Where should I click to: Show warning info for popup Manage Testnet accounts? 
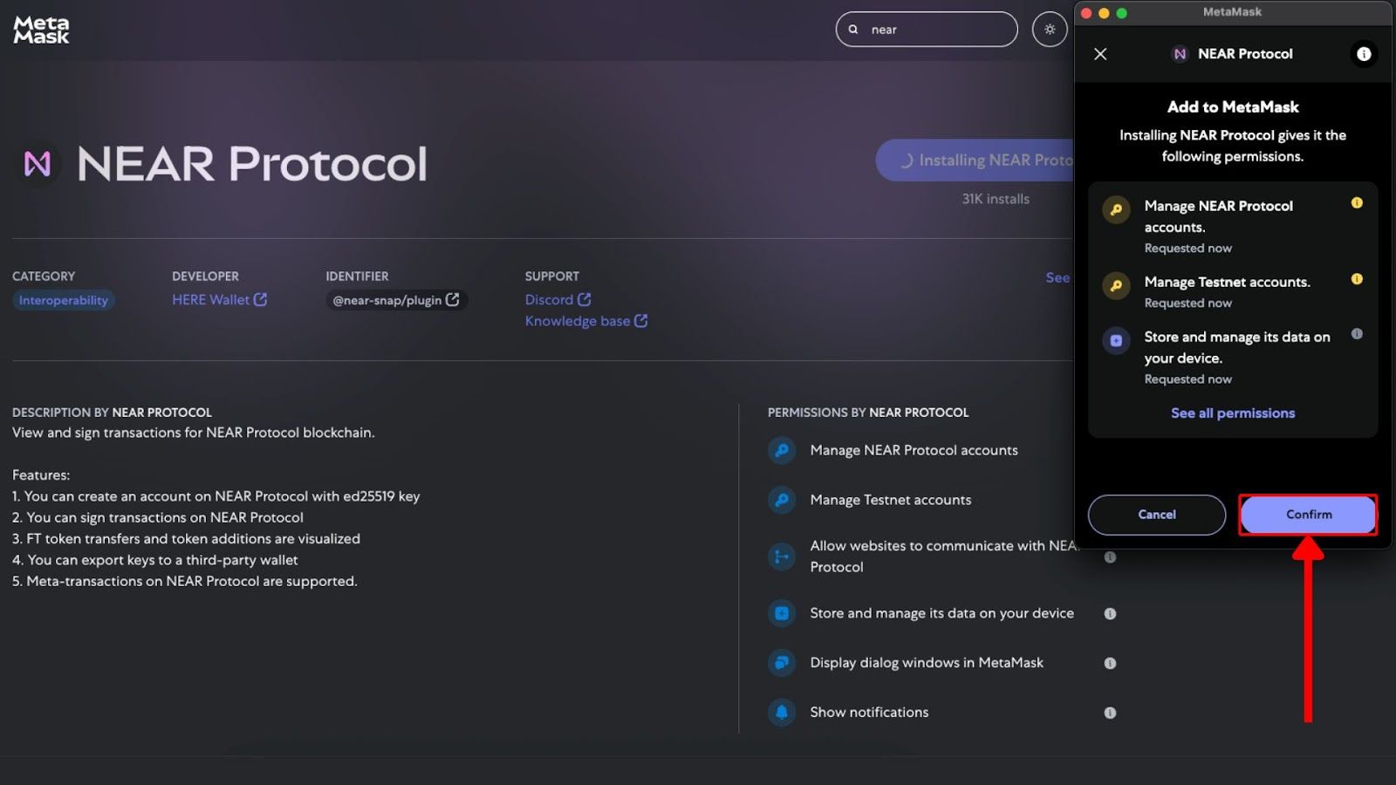pos(1357,279)
